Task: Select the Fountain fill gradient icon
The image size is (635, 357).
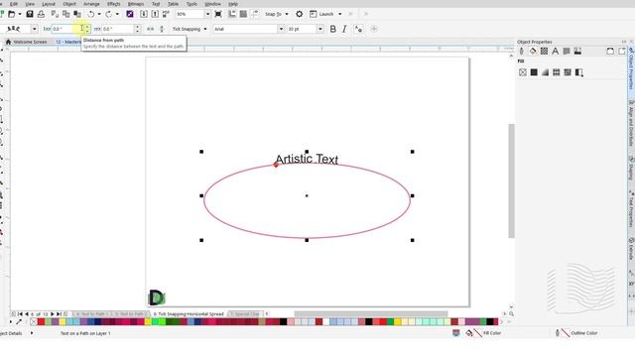Action: pyautogui.click(x=545, y=72)
